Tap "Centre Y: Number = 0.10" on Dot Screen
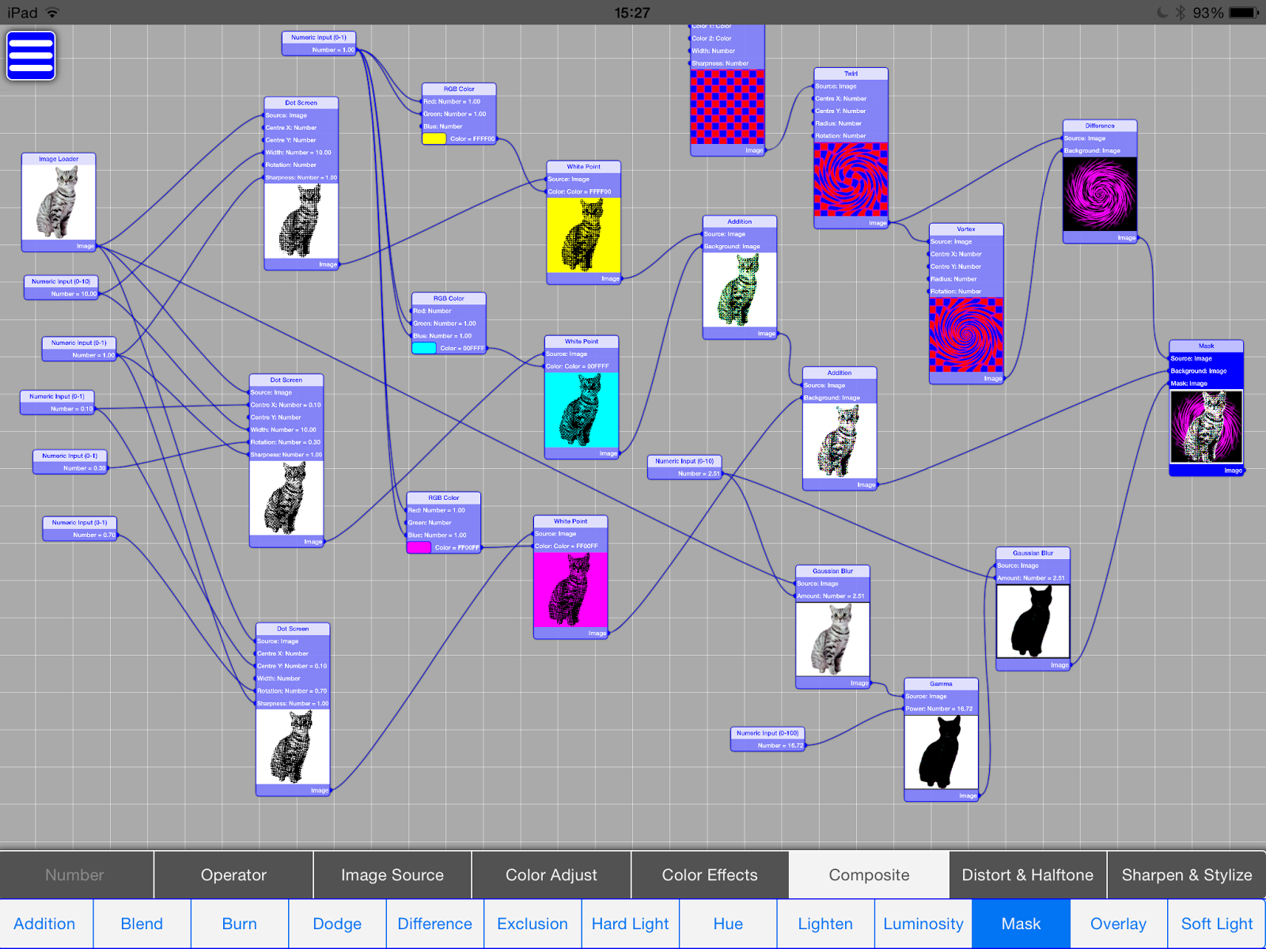 point(293,666)
